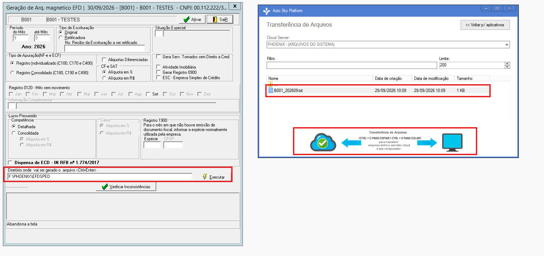Image resolution: width=544 pixels, height=256 pixels.
Task: Click the B001 - TESTES company name field
Action: [x=111, y=20]
